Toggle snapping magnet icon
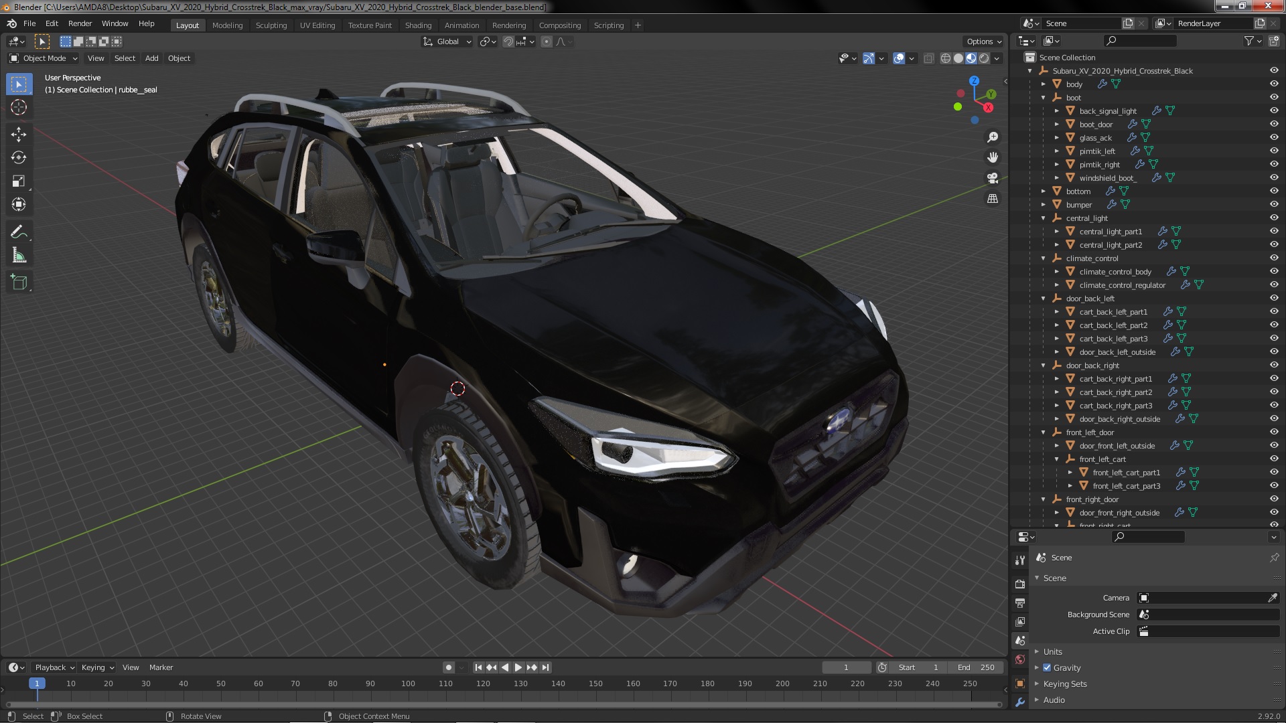 508,42
